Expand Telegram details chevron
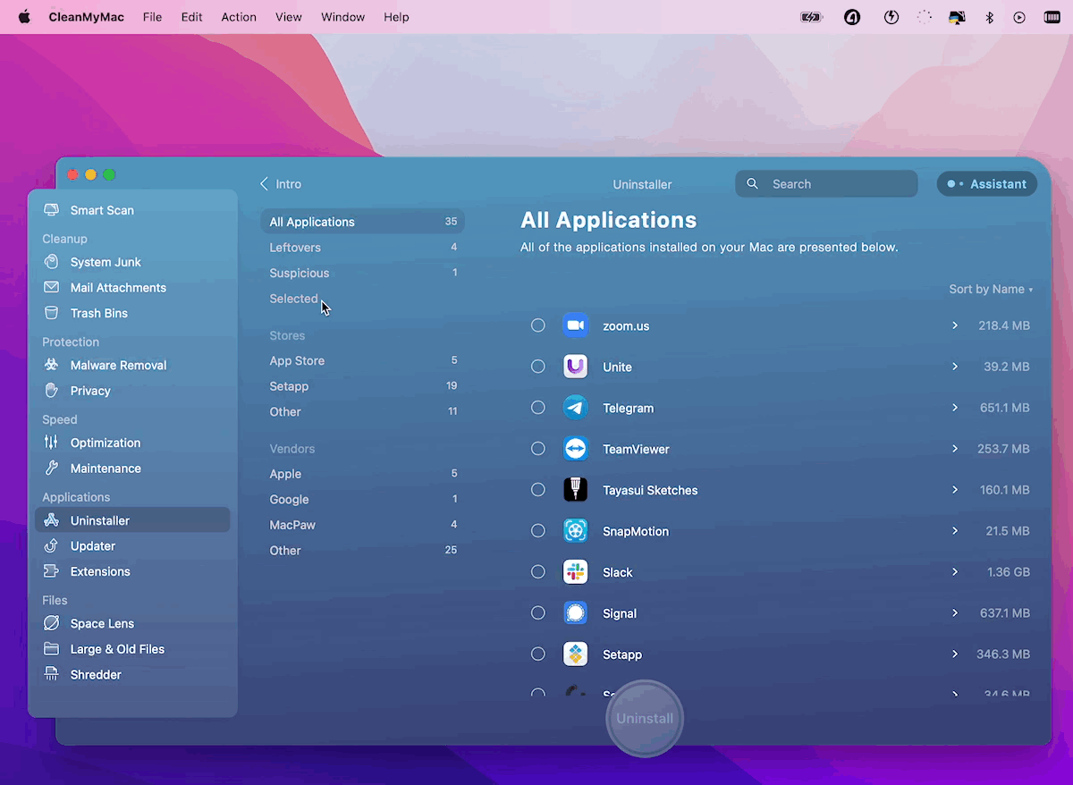This screenshot has height=785, width=1073. point(955,408)
